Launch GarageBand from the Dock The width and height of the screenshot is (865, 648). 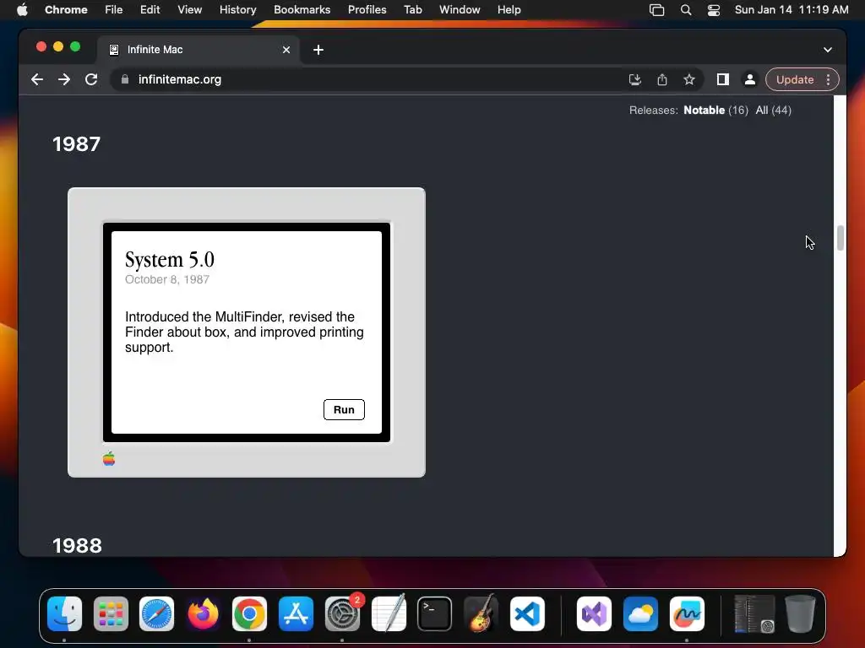click(481, 613)
